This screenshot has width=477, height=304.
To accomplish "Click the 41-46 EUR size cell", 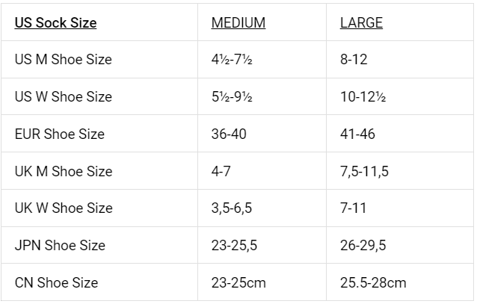I will 357,134.
